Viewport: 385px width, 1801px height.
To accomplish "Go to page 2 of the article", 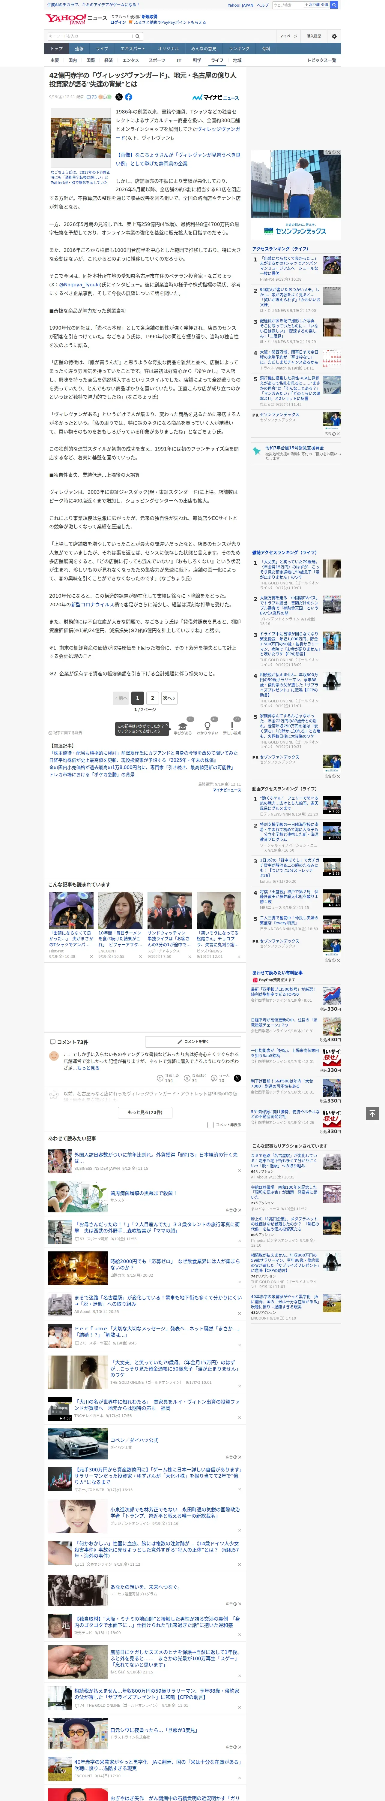I will 152,698.
